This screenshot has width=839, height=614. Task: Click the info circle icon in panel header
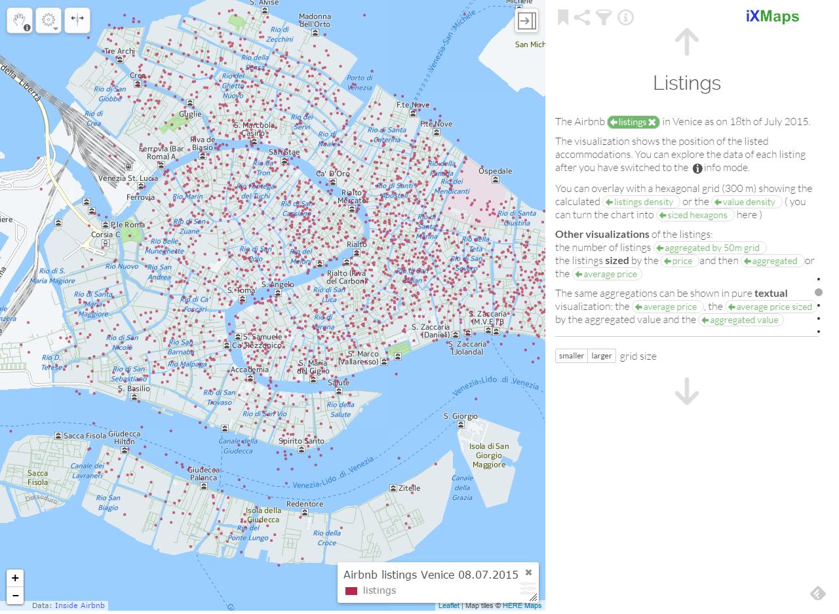point(625,17)
